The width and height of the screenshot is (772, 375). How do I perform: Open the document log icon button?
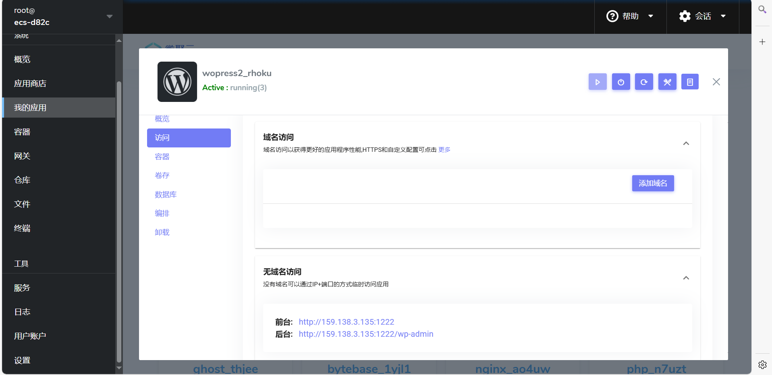coord(690,82)
